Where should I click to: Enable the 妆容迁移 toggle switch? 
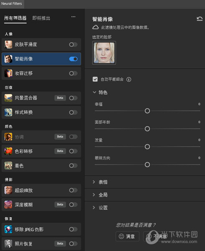coord(73,73)
